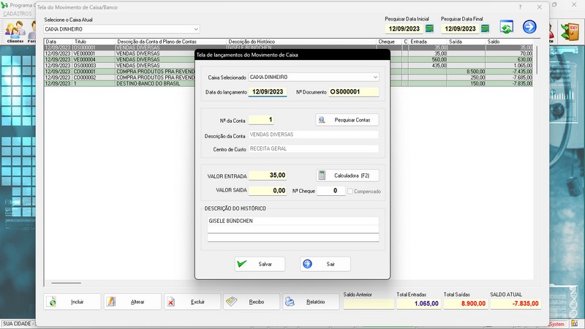Click the green checkmark icon on Salvar
This screenshot has width=585, height=329.
tap(242, 264)
